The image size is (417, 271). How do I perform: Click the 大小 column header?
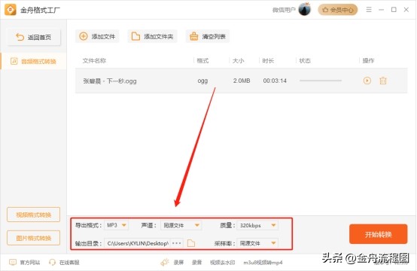pos(238,61)
